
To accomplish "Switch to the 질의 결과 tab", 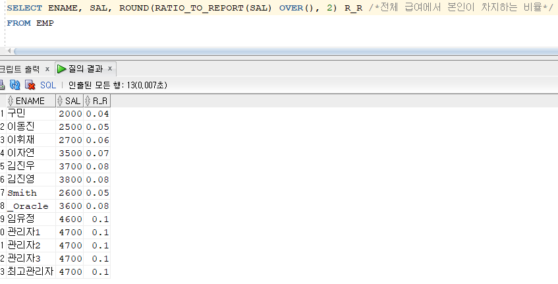I will tap(85, 69).
